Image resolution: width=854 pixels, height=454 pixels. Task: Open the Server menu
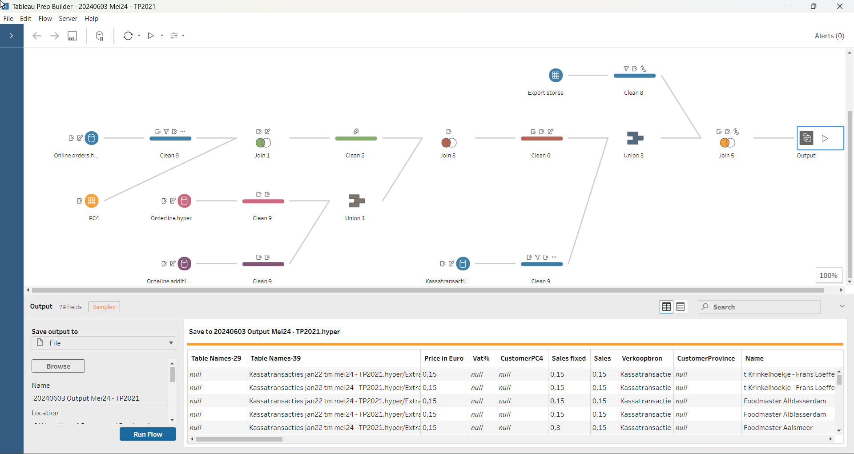pos(68,19)
